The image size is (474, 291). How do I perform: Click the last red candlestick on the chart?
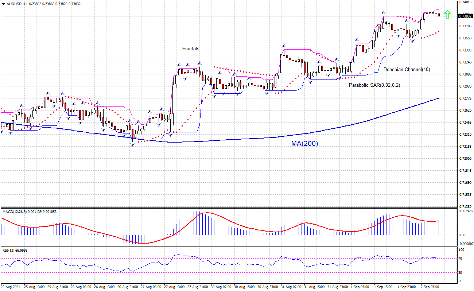tap(439, 15)
